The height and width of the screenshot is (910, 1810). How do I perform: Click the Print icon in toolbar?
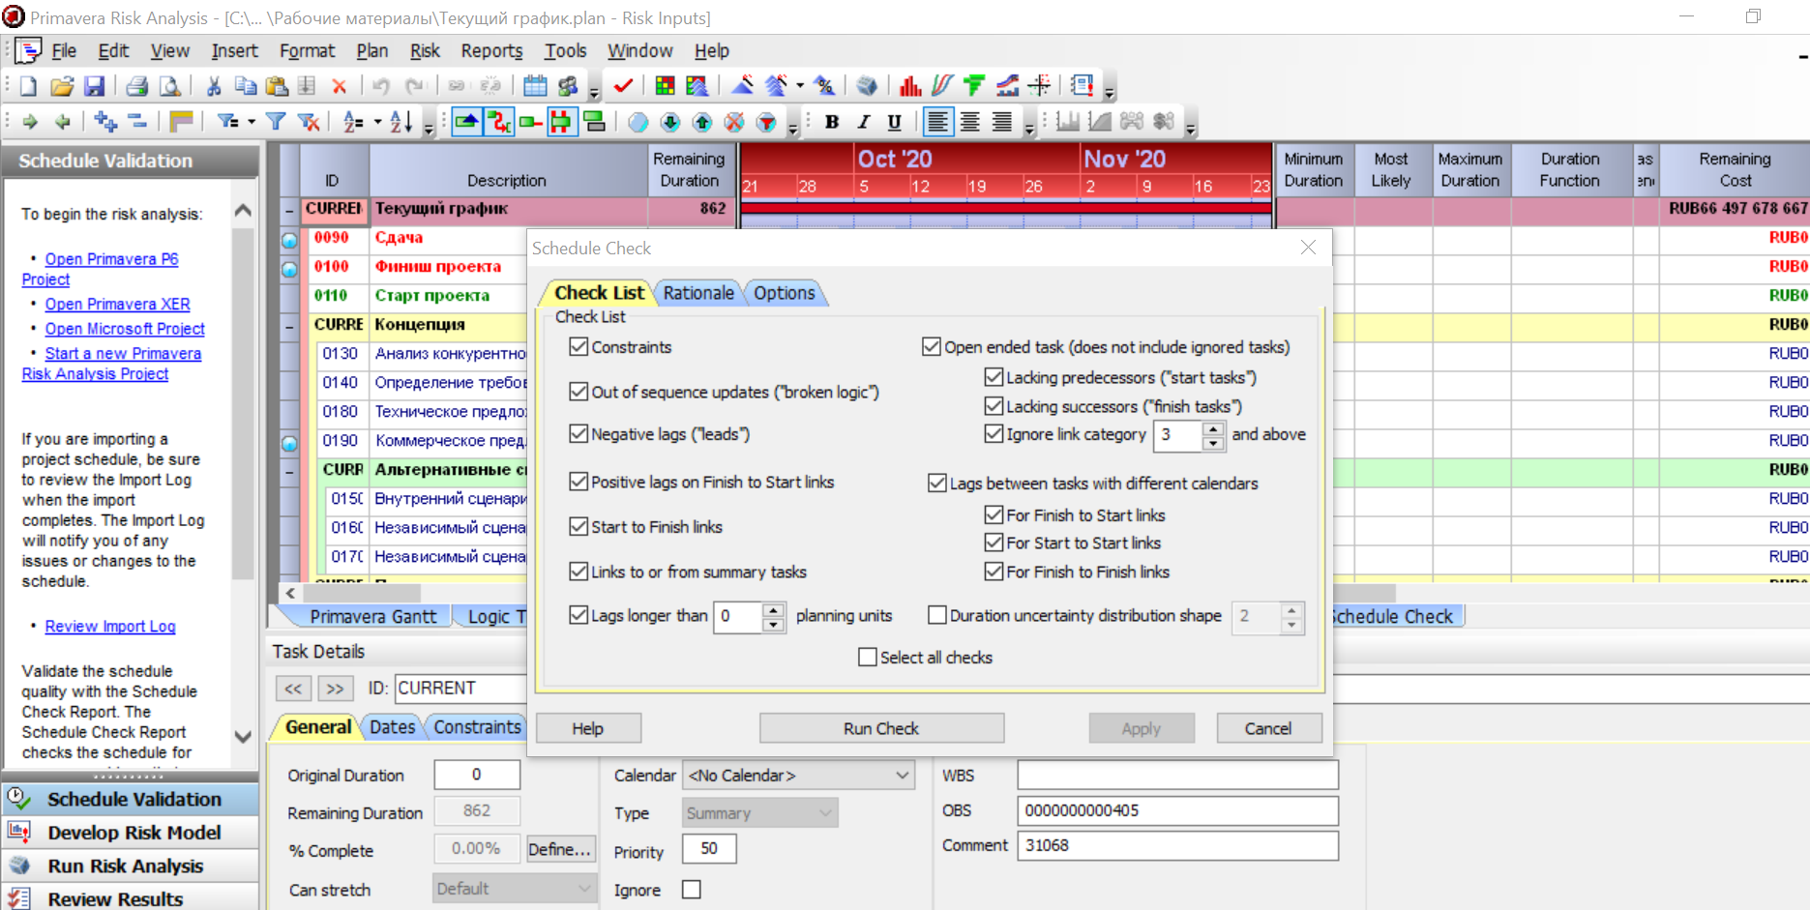click(x=137, y=86)
